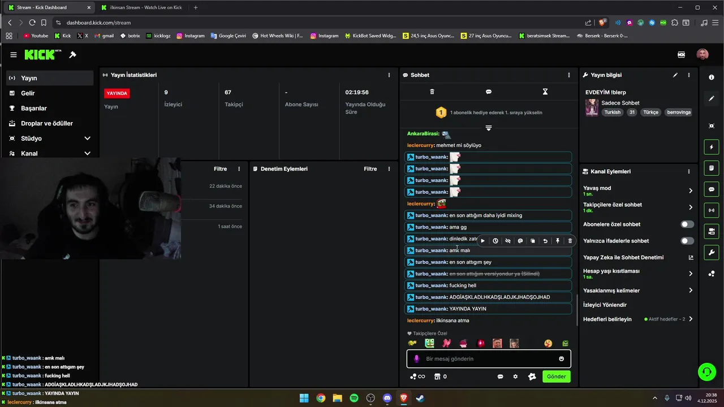The width and height of the screenshot is (724, 407).
Task: Expand Yavaş mod settings
Action: (638, 190)
